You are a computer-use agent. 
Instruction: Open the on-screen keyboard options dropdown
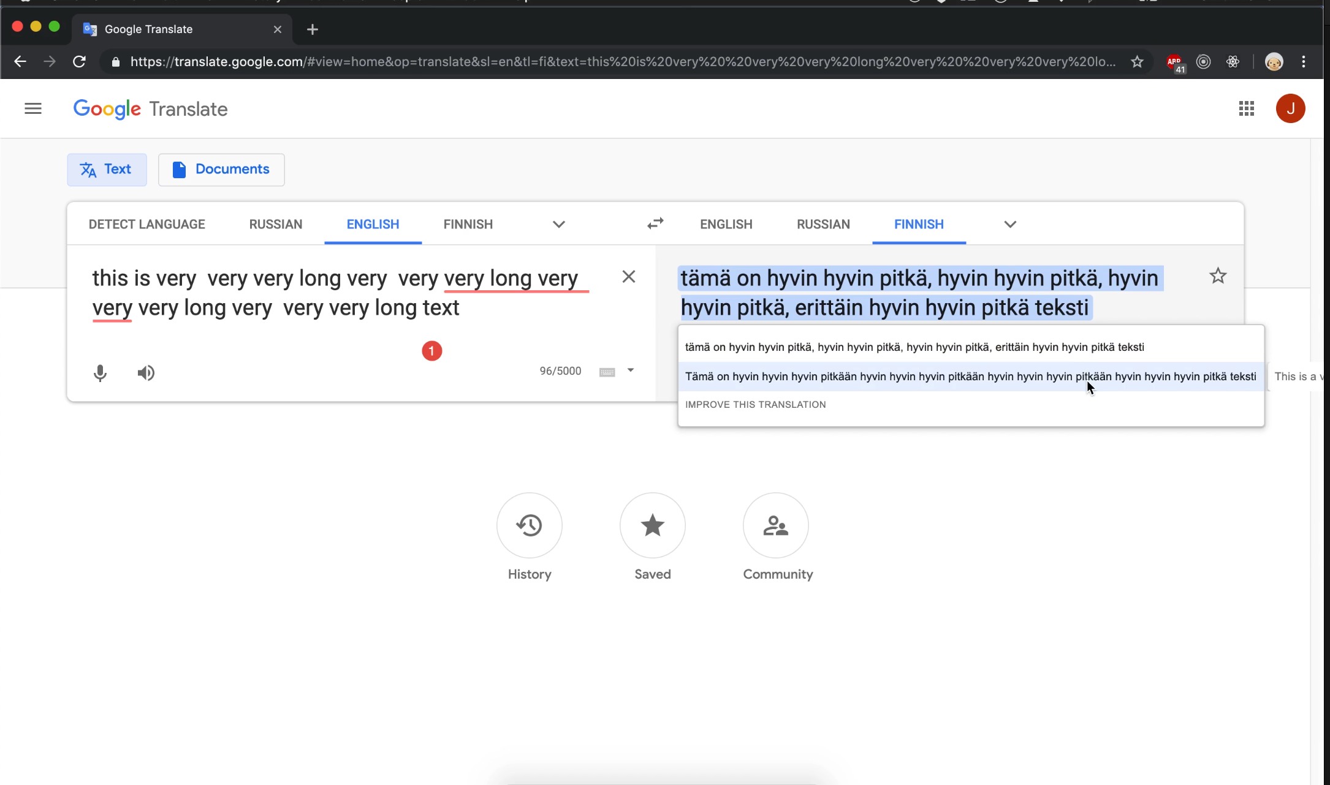[631, 370]
